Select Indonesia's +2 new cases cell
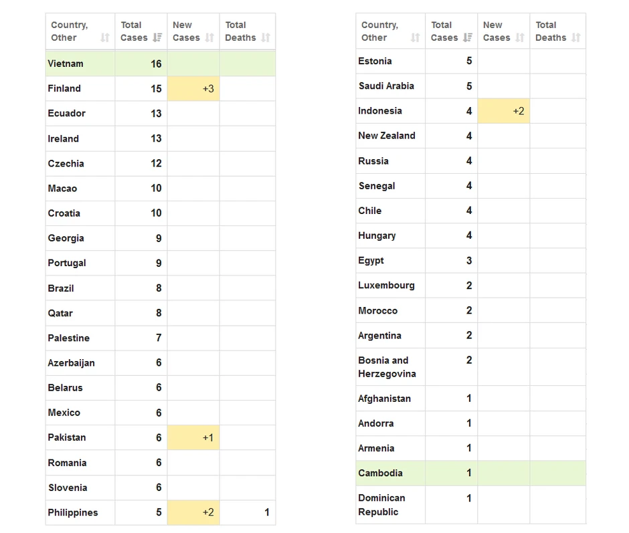This screenshot has height=533, width=629. [504, 111]
